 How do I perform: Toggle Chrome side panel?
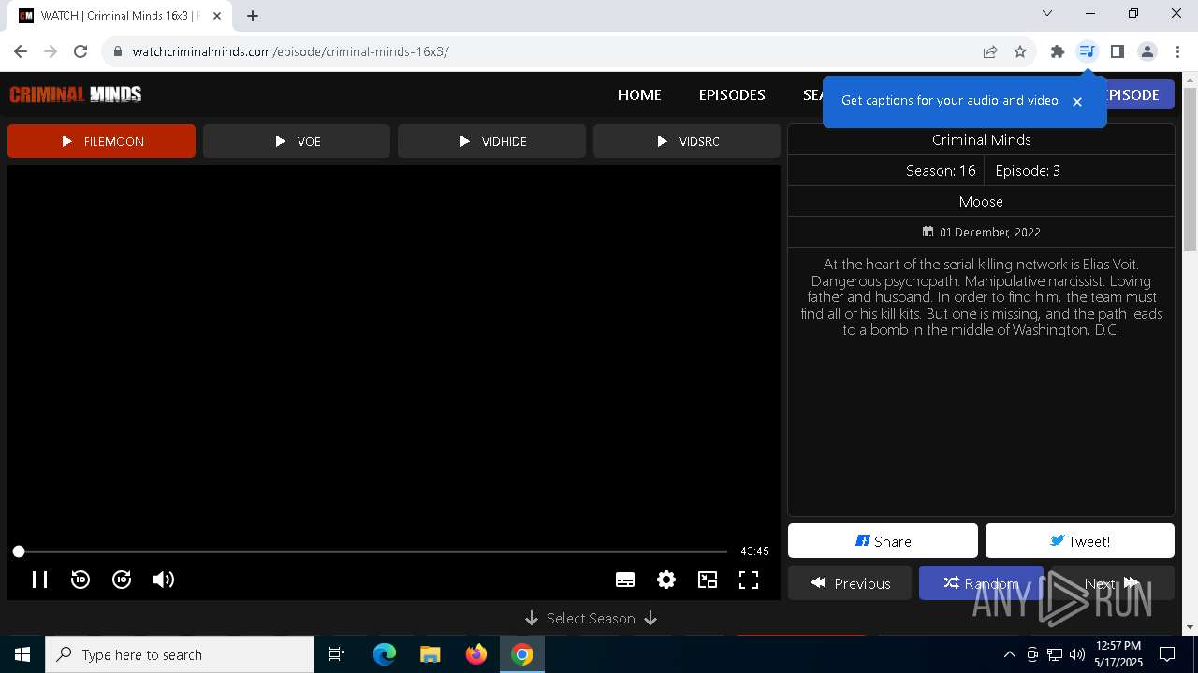coord(1117,51)
